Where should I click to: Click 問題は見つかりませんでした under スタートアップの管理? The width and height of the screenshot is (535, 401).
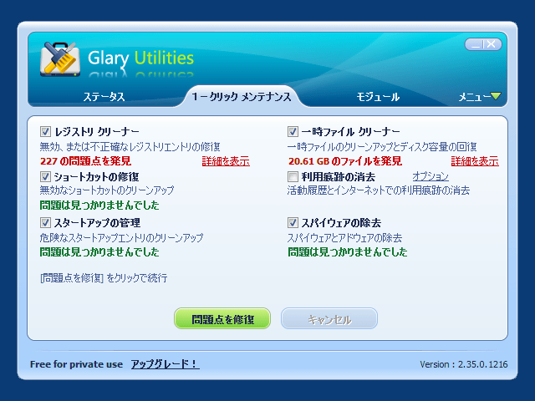pyautogui.click(x=99, y=252)
